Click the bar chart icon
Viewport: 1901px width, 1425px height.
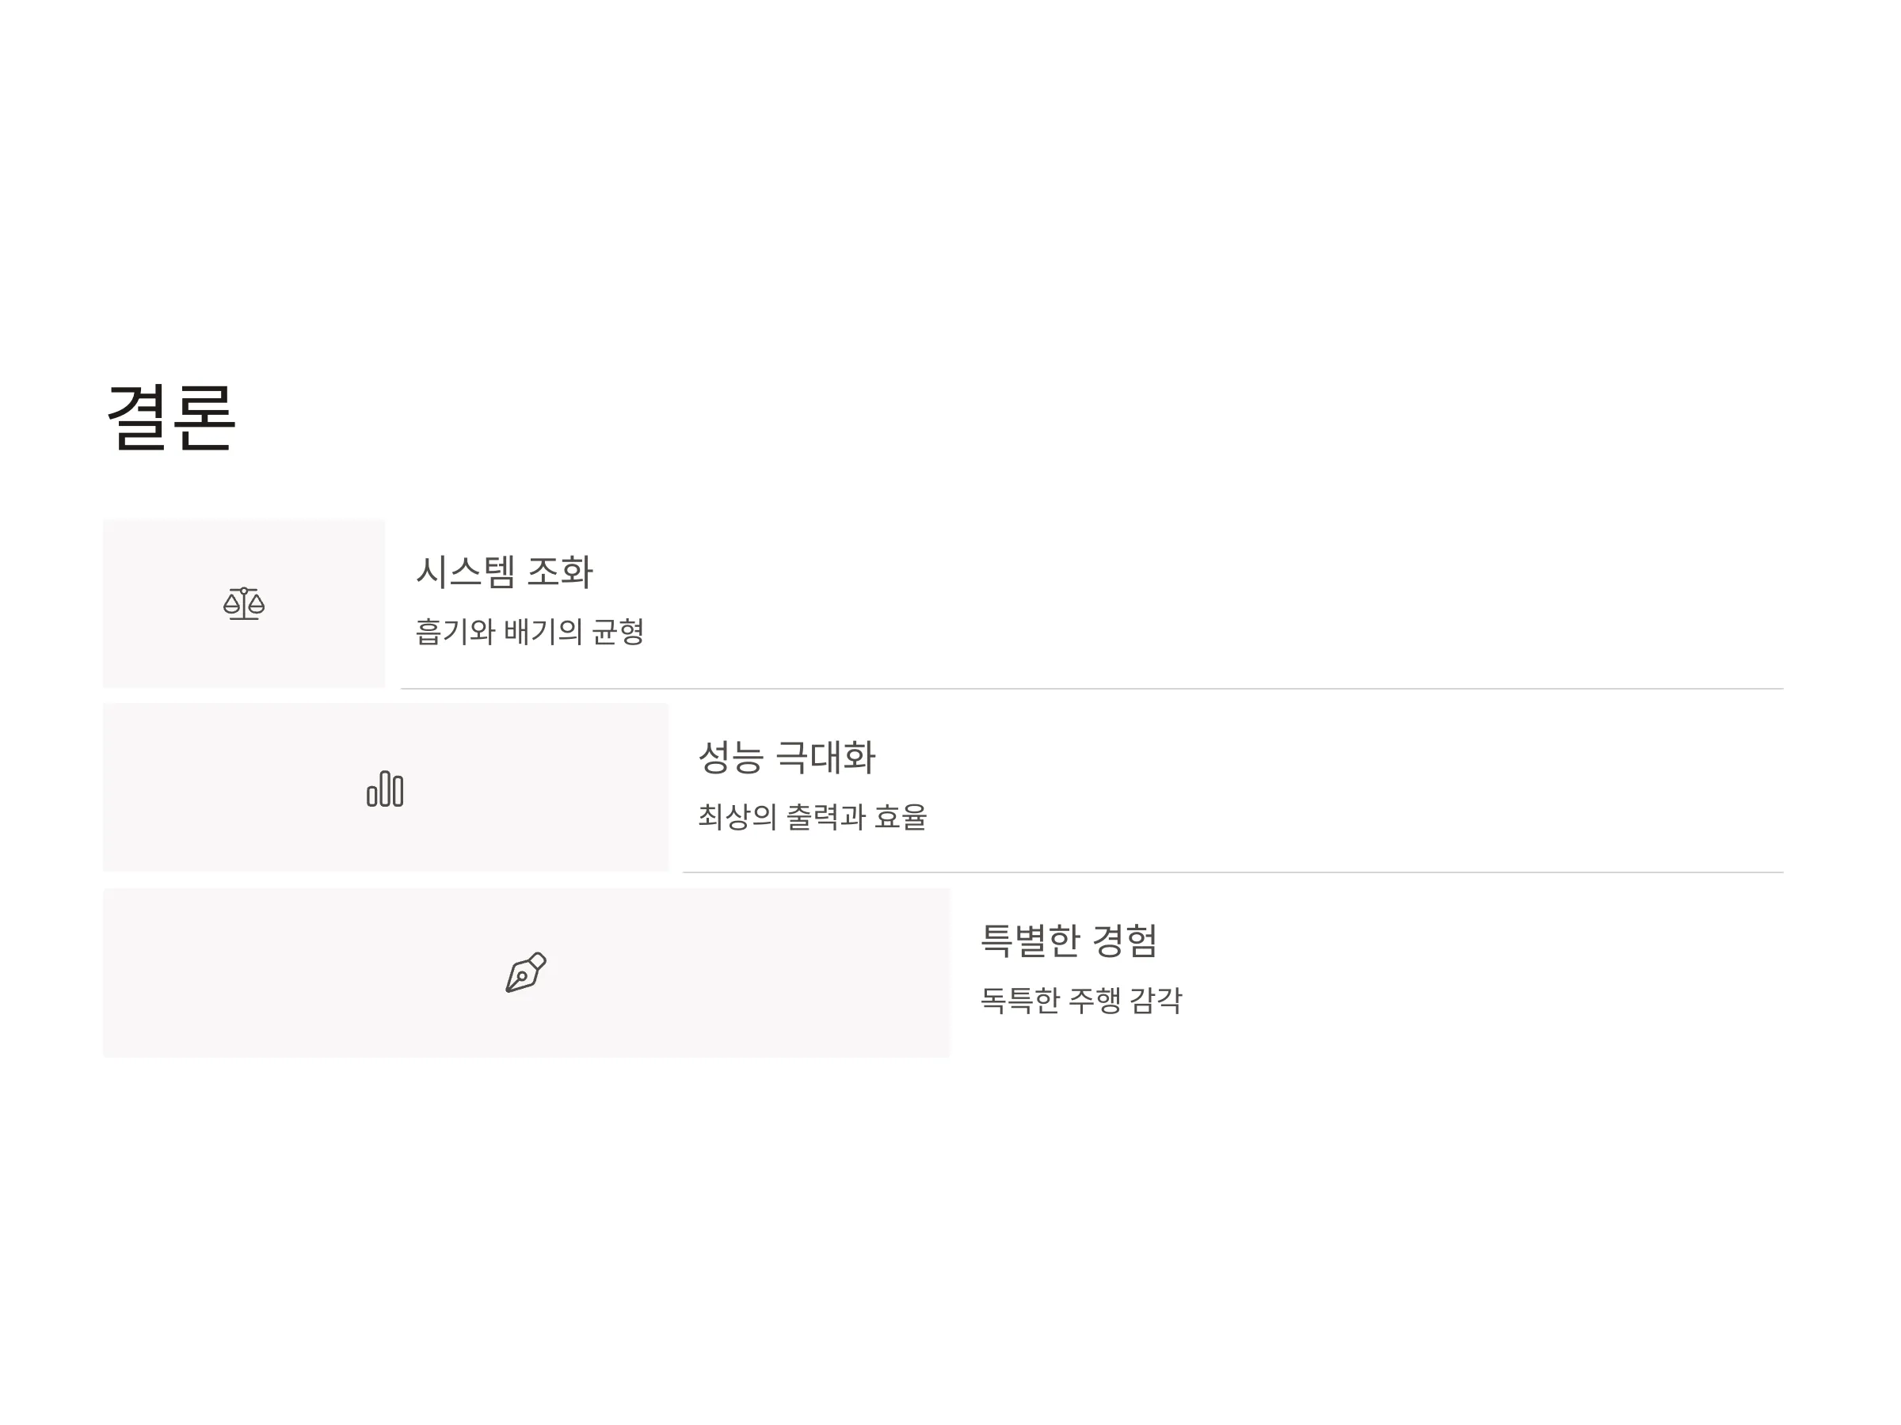click(x=385, y=788)
